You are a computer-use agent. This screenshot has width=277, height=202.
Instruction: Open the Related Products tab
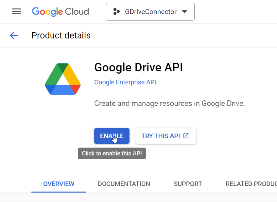(251, 184)
